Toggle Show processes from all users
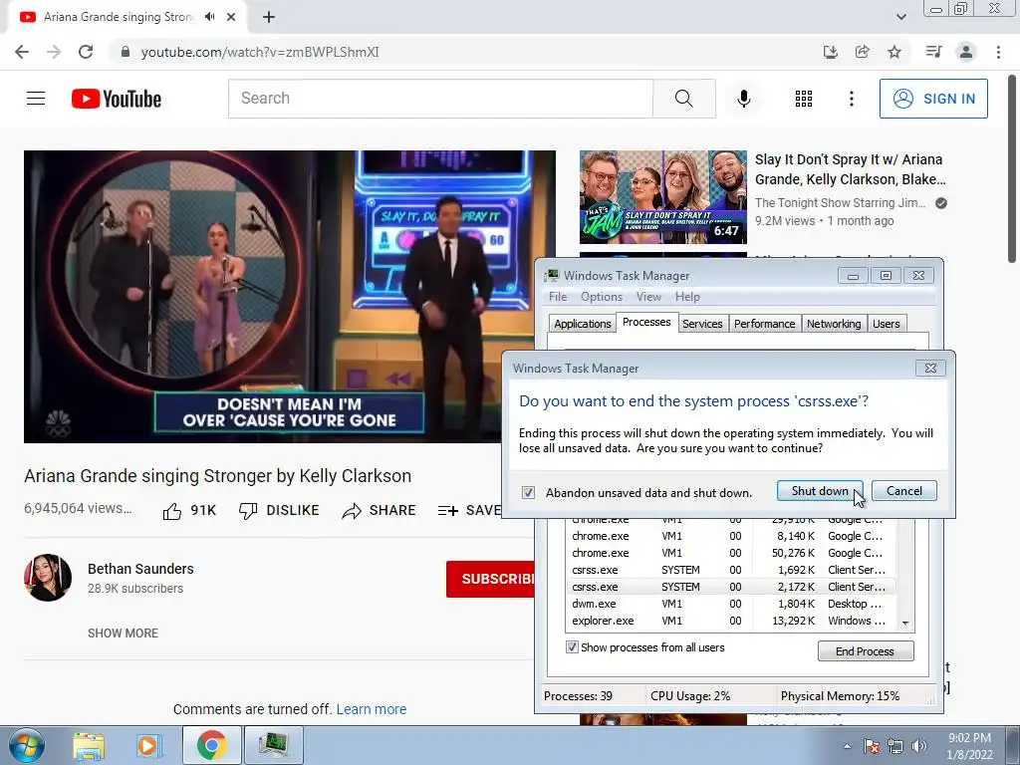The height and width of the screenshot is (765, 1020). point(572,647)
